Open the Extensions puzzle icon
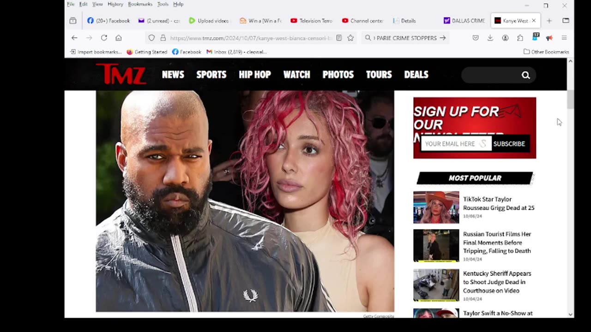591x332 pixels. pyautogui.click(x=520, y=38)
